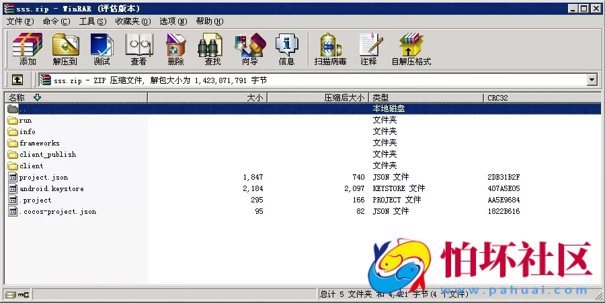Select the frameworks folder icon
Viewport: 605px width, 303px height.
[13, 143]
